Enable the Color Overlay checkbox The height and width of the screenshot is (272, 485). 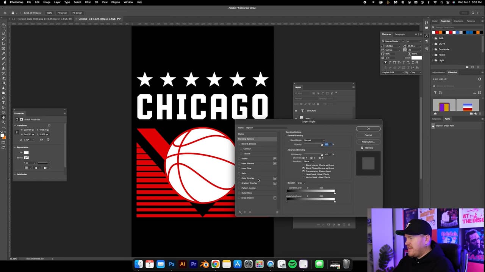pos(239,178)
